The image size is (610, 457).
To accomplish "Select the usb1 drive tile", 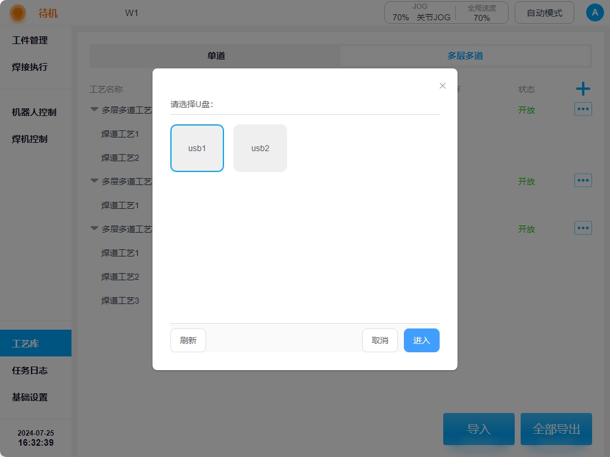I will 197,148.
